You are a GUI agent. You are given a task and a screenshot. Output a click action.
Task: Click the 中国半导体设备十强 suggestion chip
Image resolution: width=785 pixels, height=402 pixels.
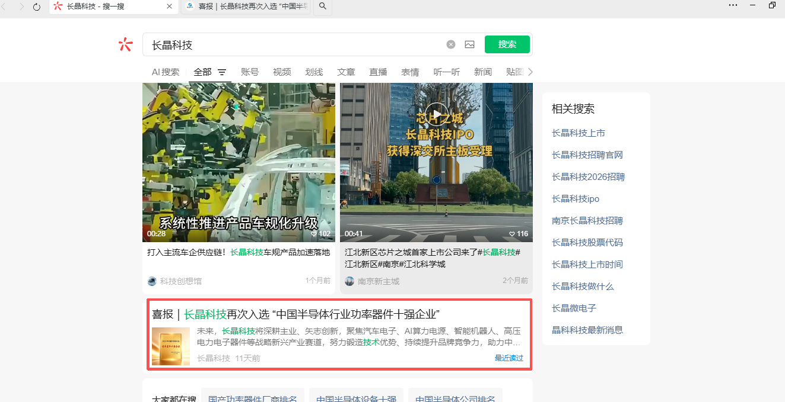coord(356,396)
